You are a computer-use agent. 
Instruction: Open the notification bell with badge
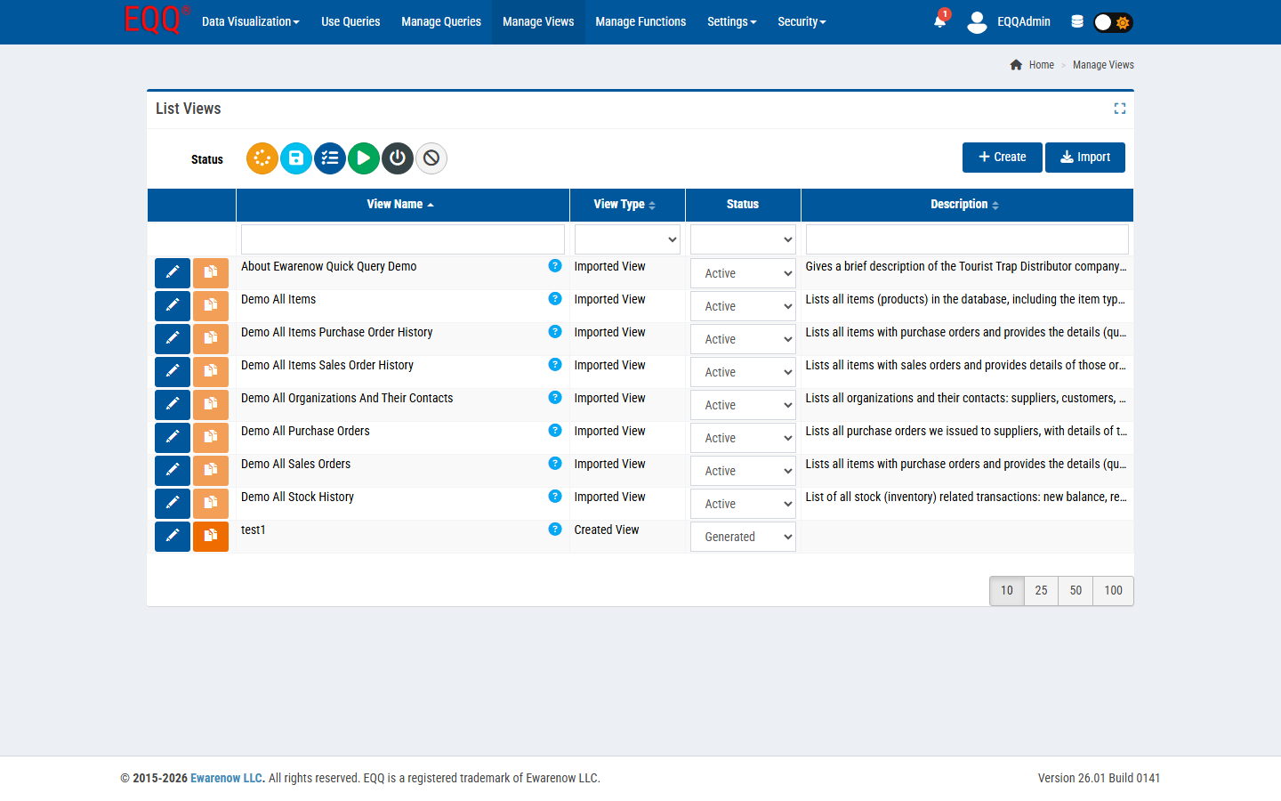click(x=939, y=21)
